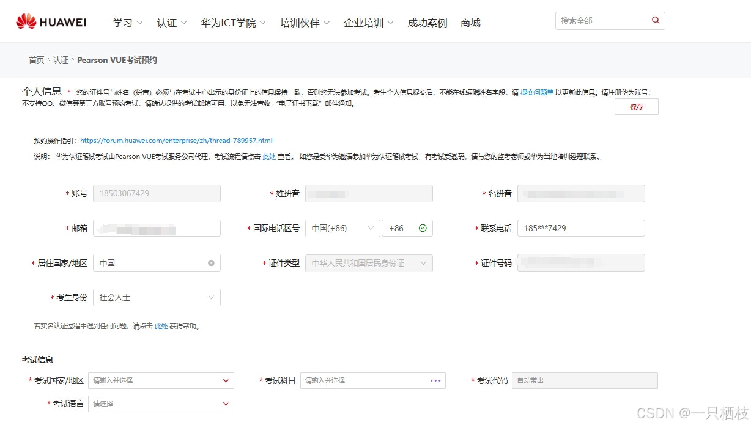The height and width of the screenshot is (425, 751).
Task: Open the 考试国家/地区 dropdown
Action: tap(161, 380)
